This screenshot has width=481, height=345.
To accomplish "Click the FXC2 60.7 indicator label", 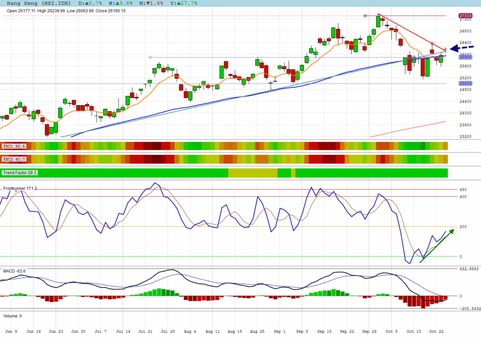I will click(x=13, y=160).
